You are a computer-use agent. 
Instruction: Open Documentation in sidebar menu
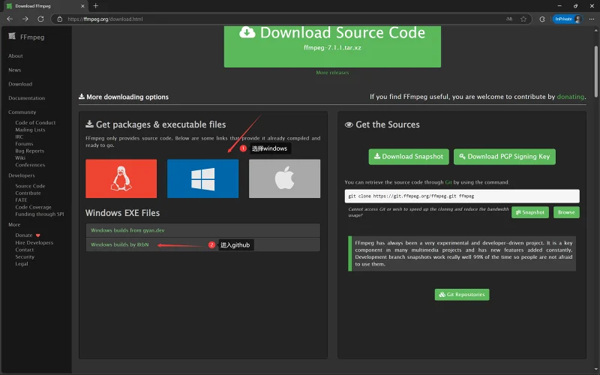click(27, 98)
